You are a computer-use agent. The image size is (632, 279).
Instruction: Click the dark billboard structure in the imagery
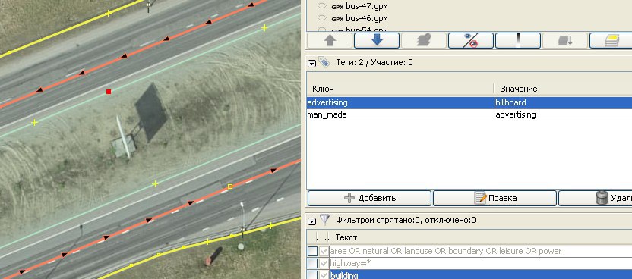point(150,111)
